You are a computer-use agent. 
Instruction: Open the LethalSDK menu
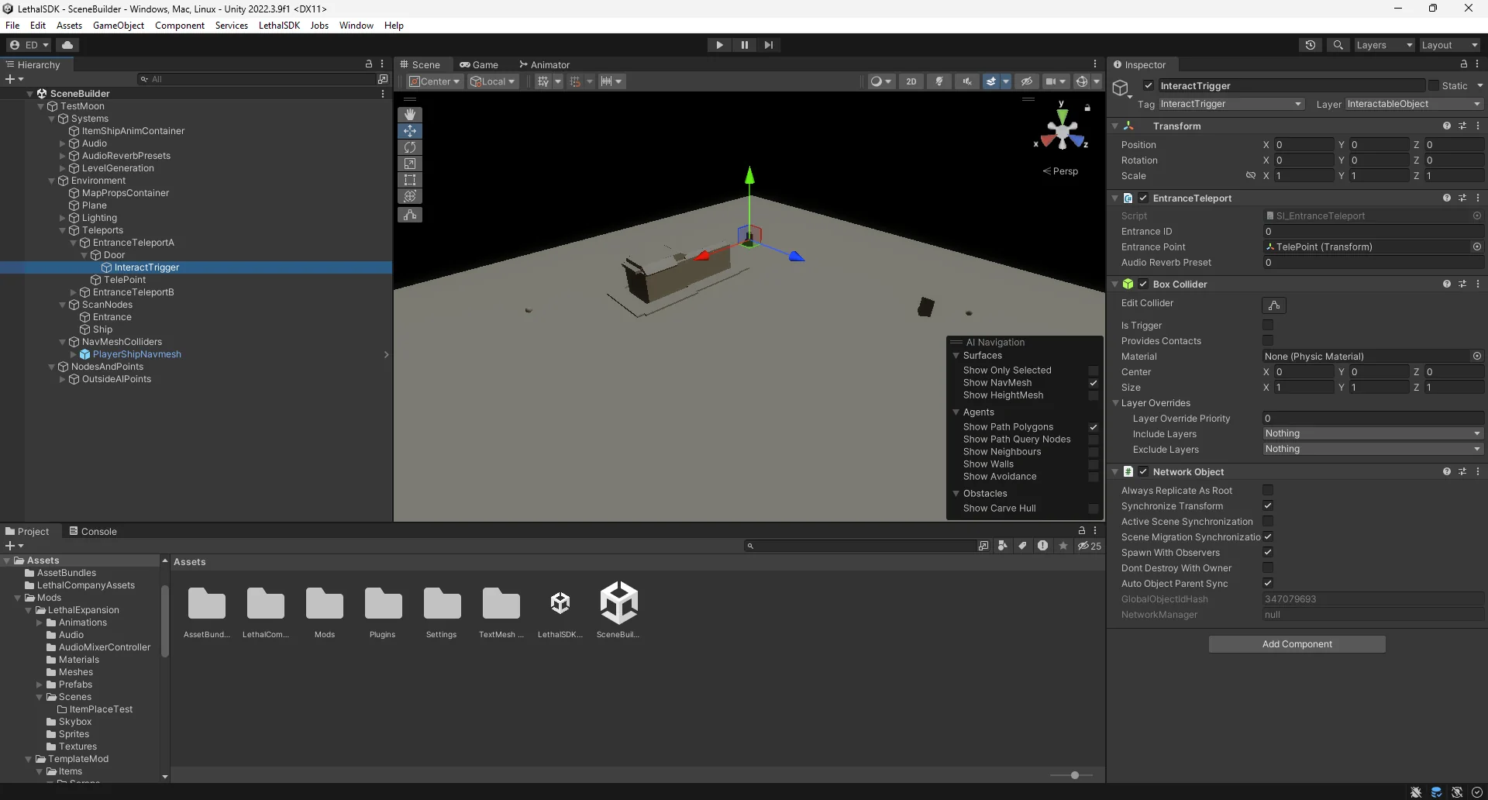pos(279,26)
